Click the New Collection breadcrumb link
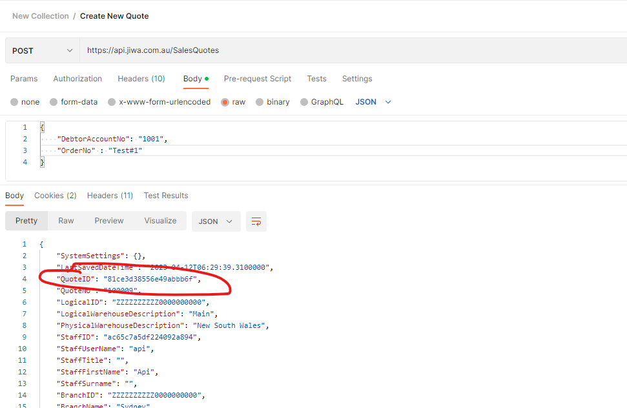The width and height of the screenshot is (627, 408). coord(40,16)
